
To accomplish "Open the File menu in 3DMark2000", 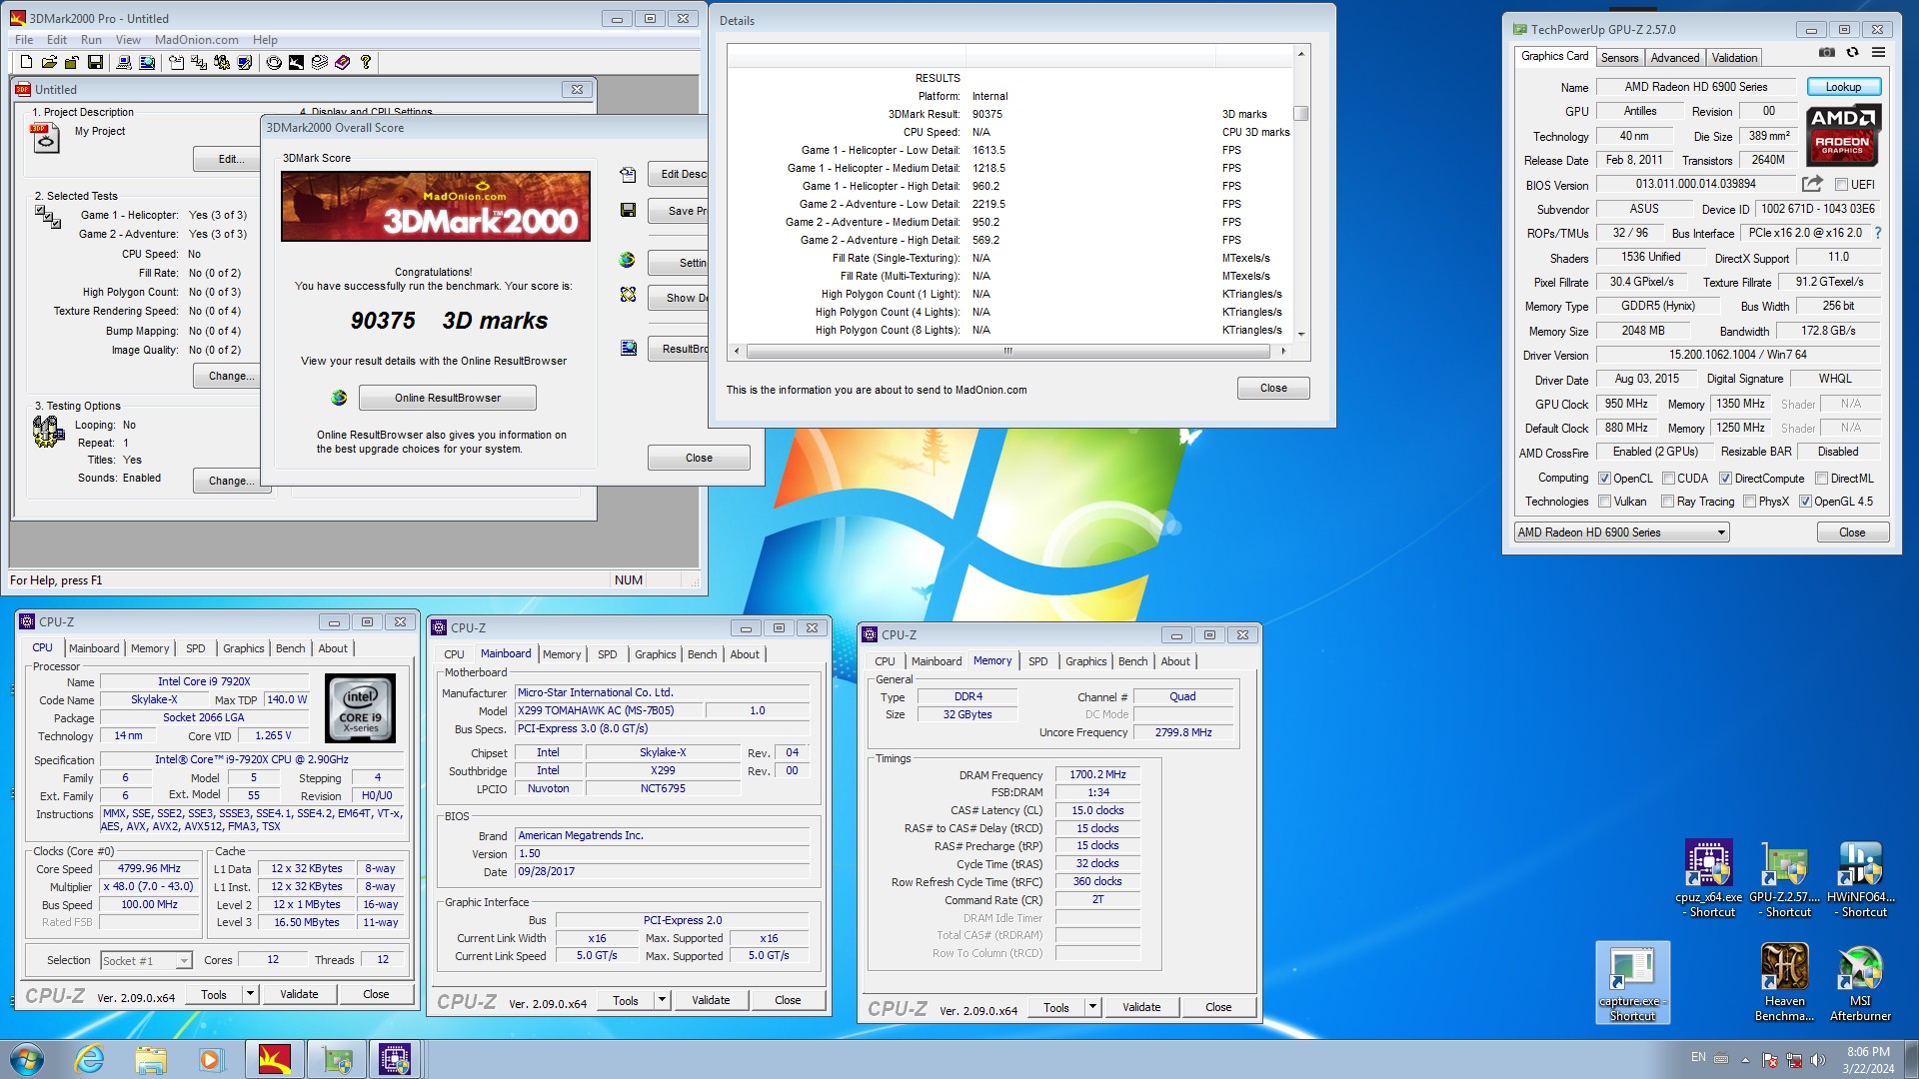I will click(x=24, y=40).
